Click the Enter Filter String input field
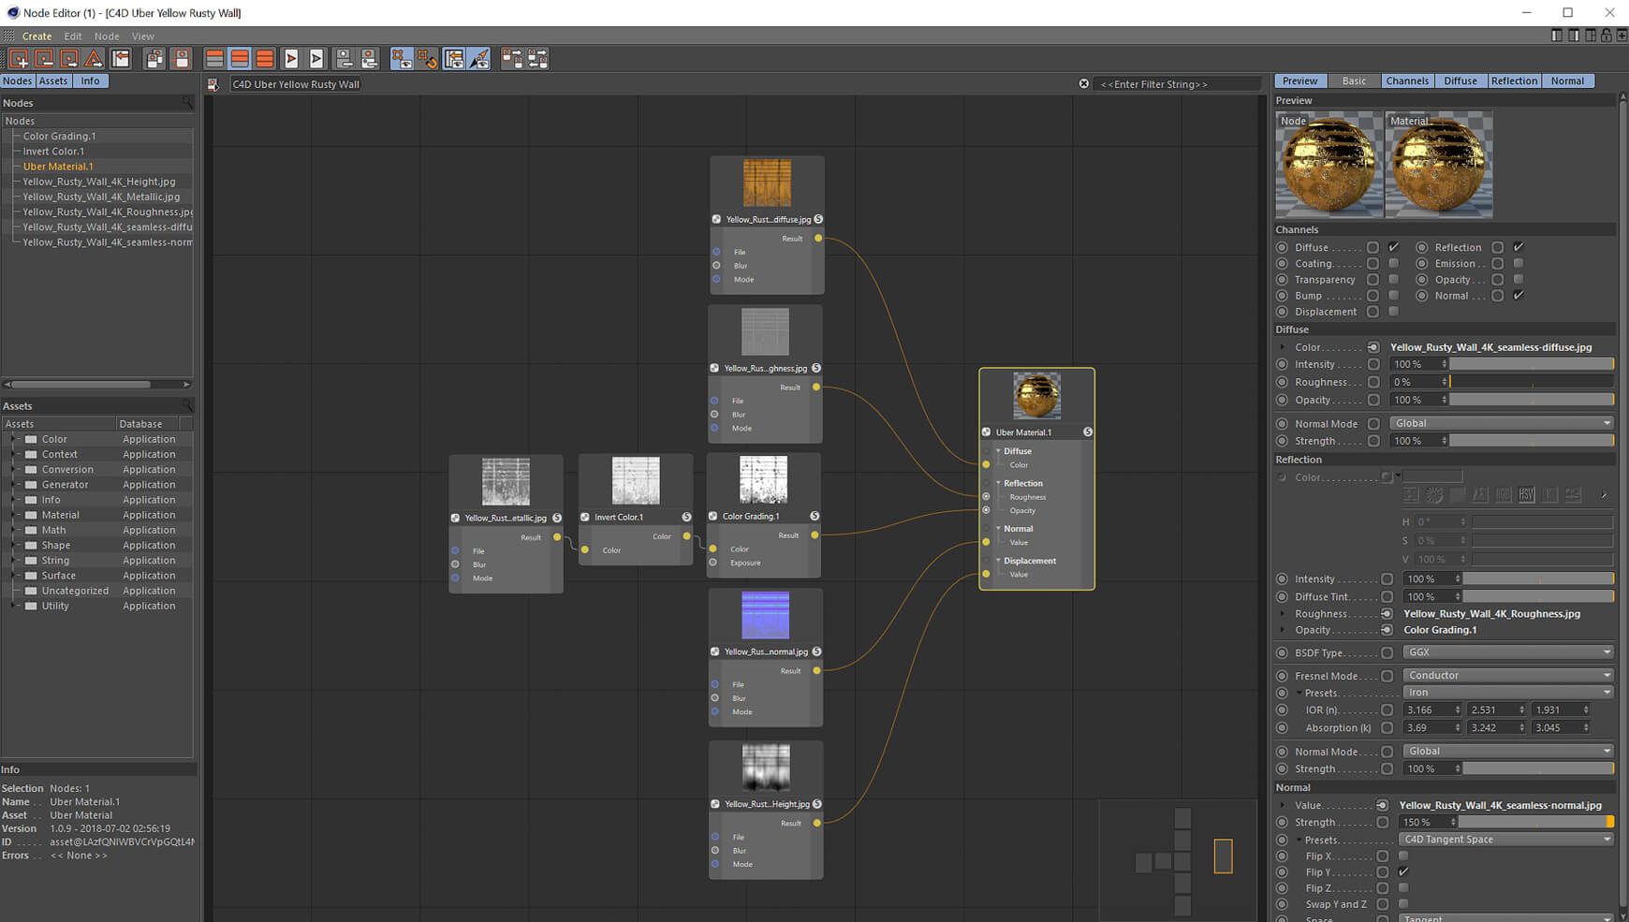The height and width of the screenshot is (922, 1629). coord(1176,84)
